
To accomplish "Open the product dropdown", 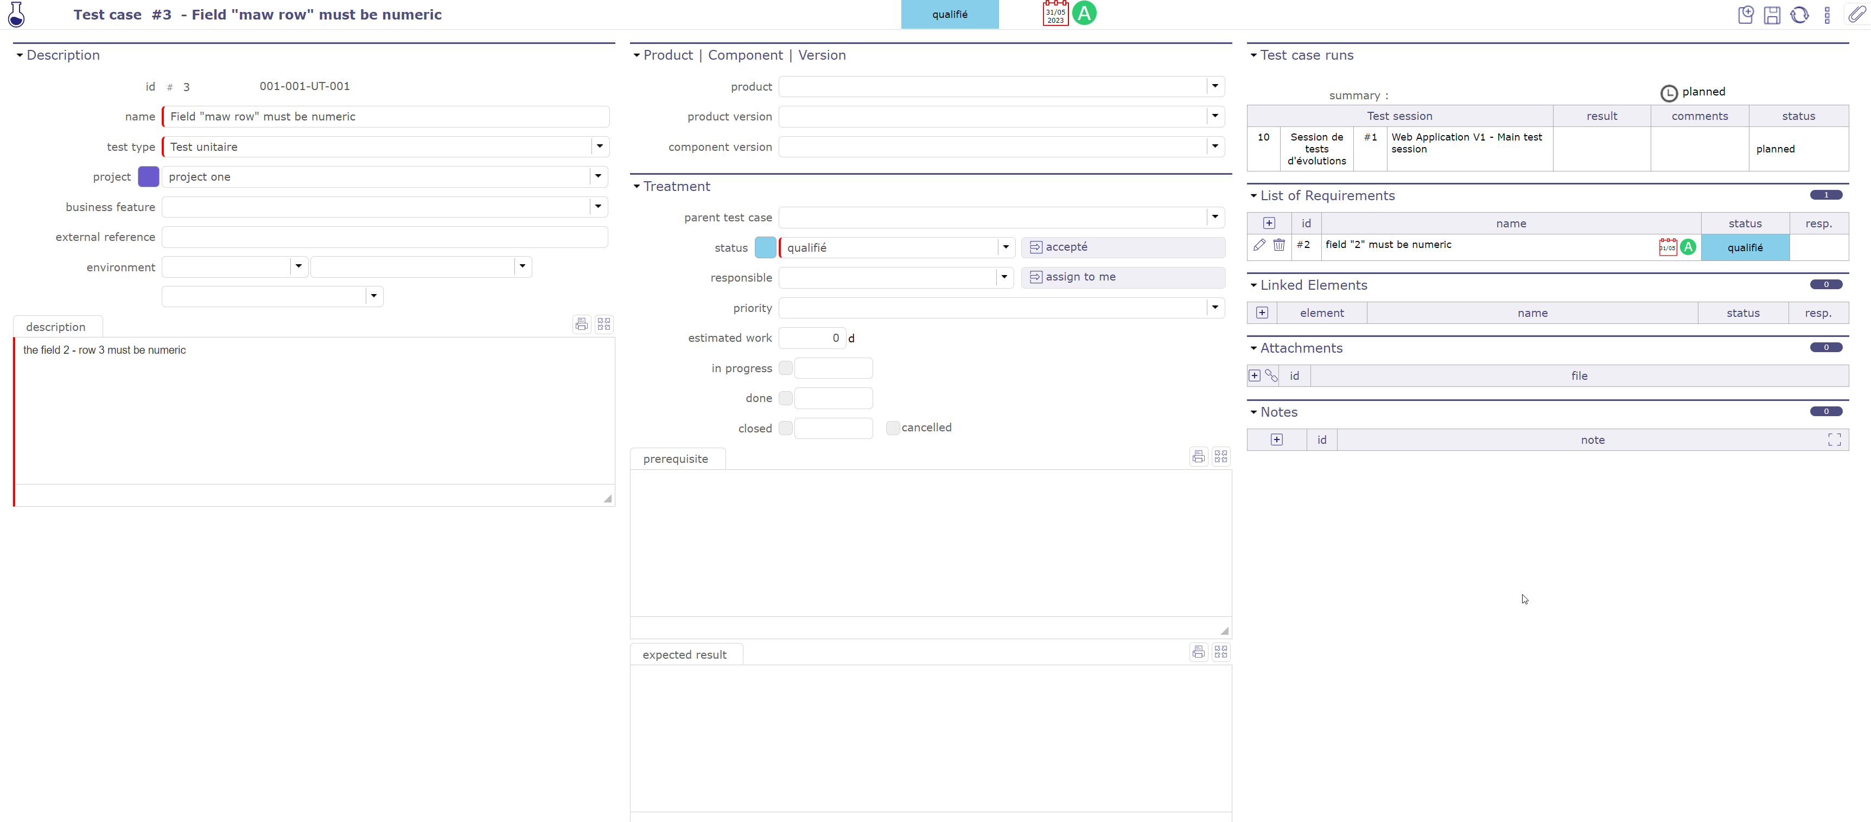I will click(1213, 86).
